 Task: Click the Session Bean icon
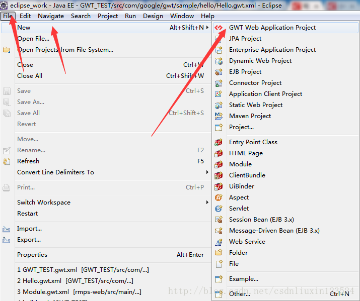coord(219,220)
